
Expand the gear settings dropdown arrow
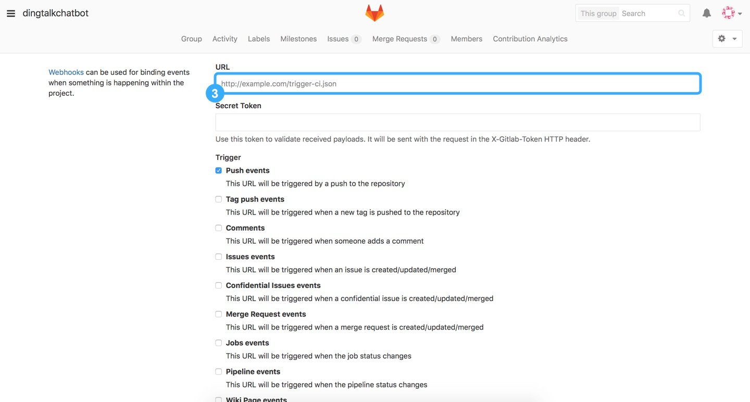coord(734,39)
